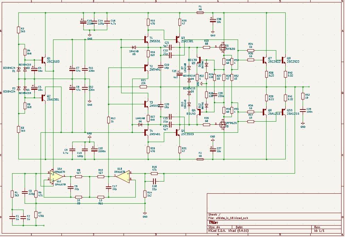The height and width of the screenshot is (237, 345).
Task: Select diode D5 1N4148
Action: pyautogui.click(x=134, y=47)
